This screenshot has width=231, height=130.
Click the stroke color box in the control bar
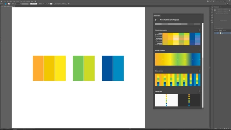pos(9,4)
